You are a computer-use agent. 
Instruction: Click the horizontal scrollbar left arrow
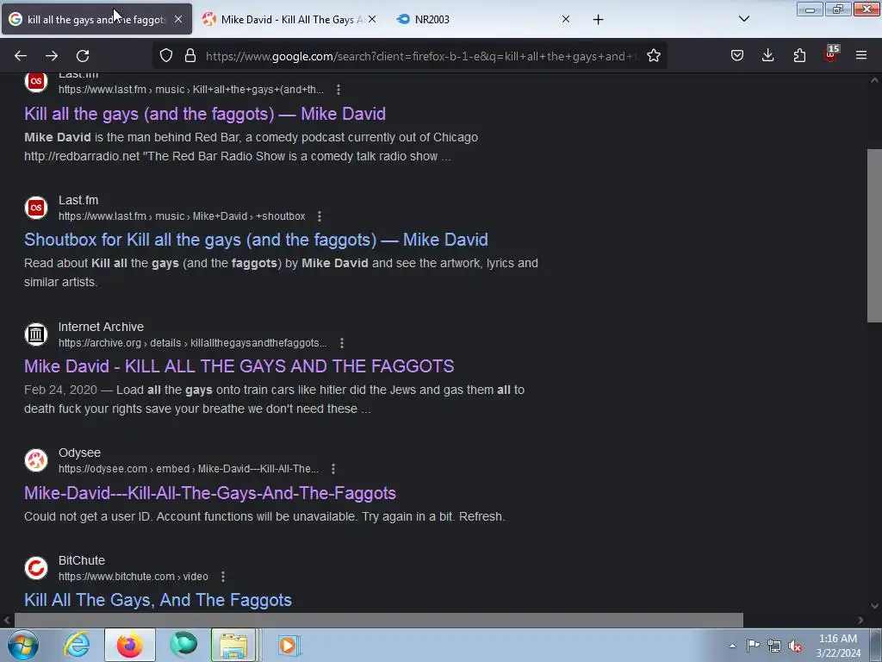7,620
